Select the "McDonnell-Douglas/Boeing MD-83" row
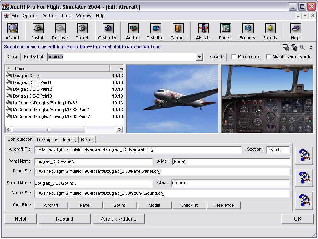Screen dimensions: 318x239 pyautogui.click(x=64, y=103)
